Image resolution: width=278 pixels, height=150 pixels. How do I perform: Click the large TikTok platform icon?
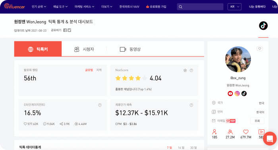pyautogui.click(x=263, y=25)
